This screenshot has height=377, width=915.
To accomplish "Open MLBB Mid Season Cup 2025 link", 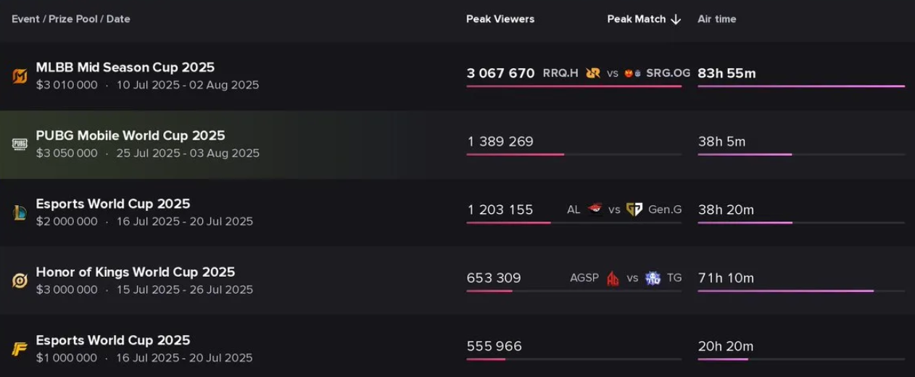I will tap(125, 67).
